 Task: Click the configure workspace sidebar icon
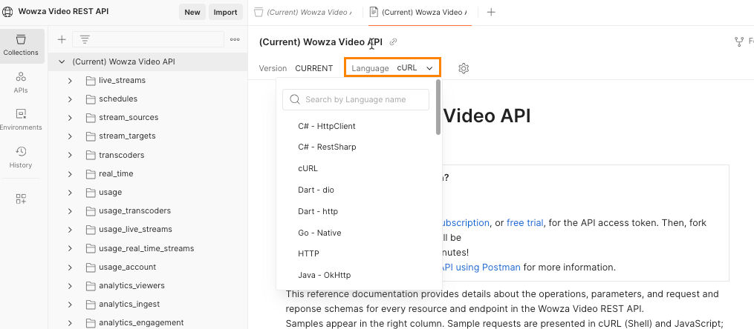20,199
